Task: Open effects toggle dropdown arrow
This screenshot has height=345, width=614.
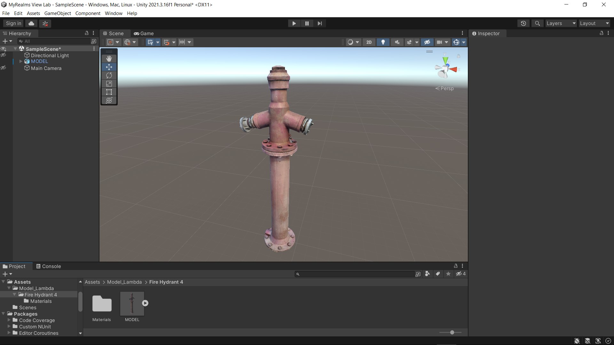Action: [417, 42]
